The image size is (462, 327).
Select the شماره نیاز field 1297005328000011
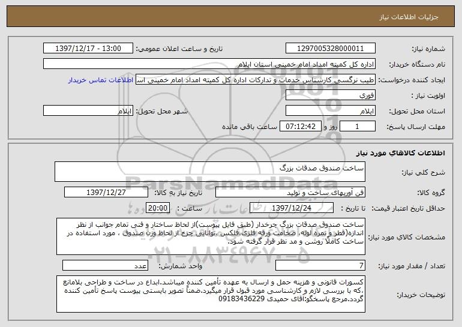[330, 49]
